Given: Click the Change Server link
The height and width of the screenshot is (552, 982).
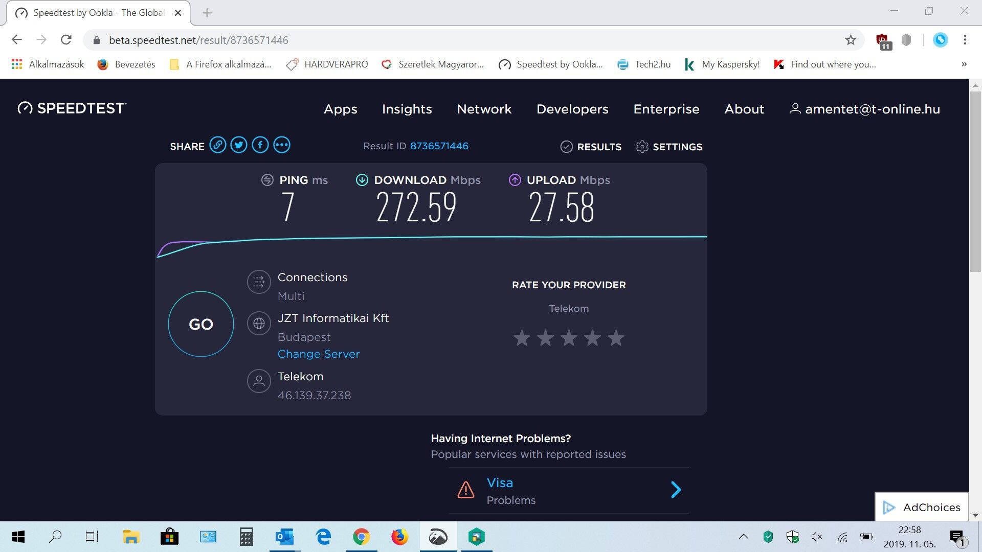Looking at the screenshot, I should click(x=319, y=354).
